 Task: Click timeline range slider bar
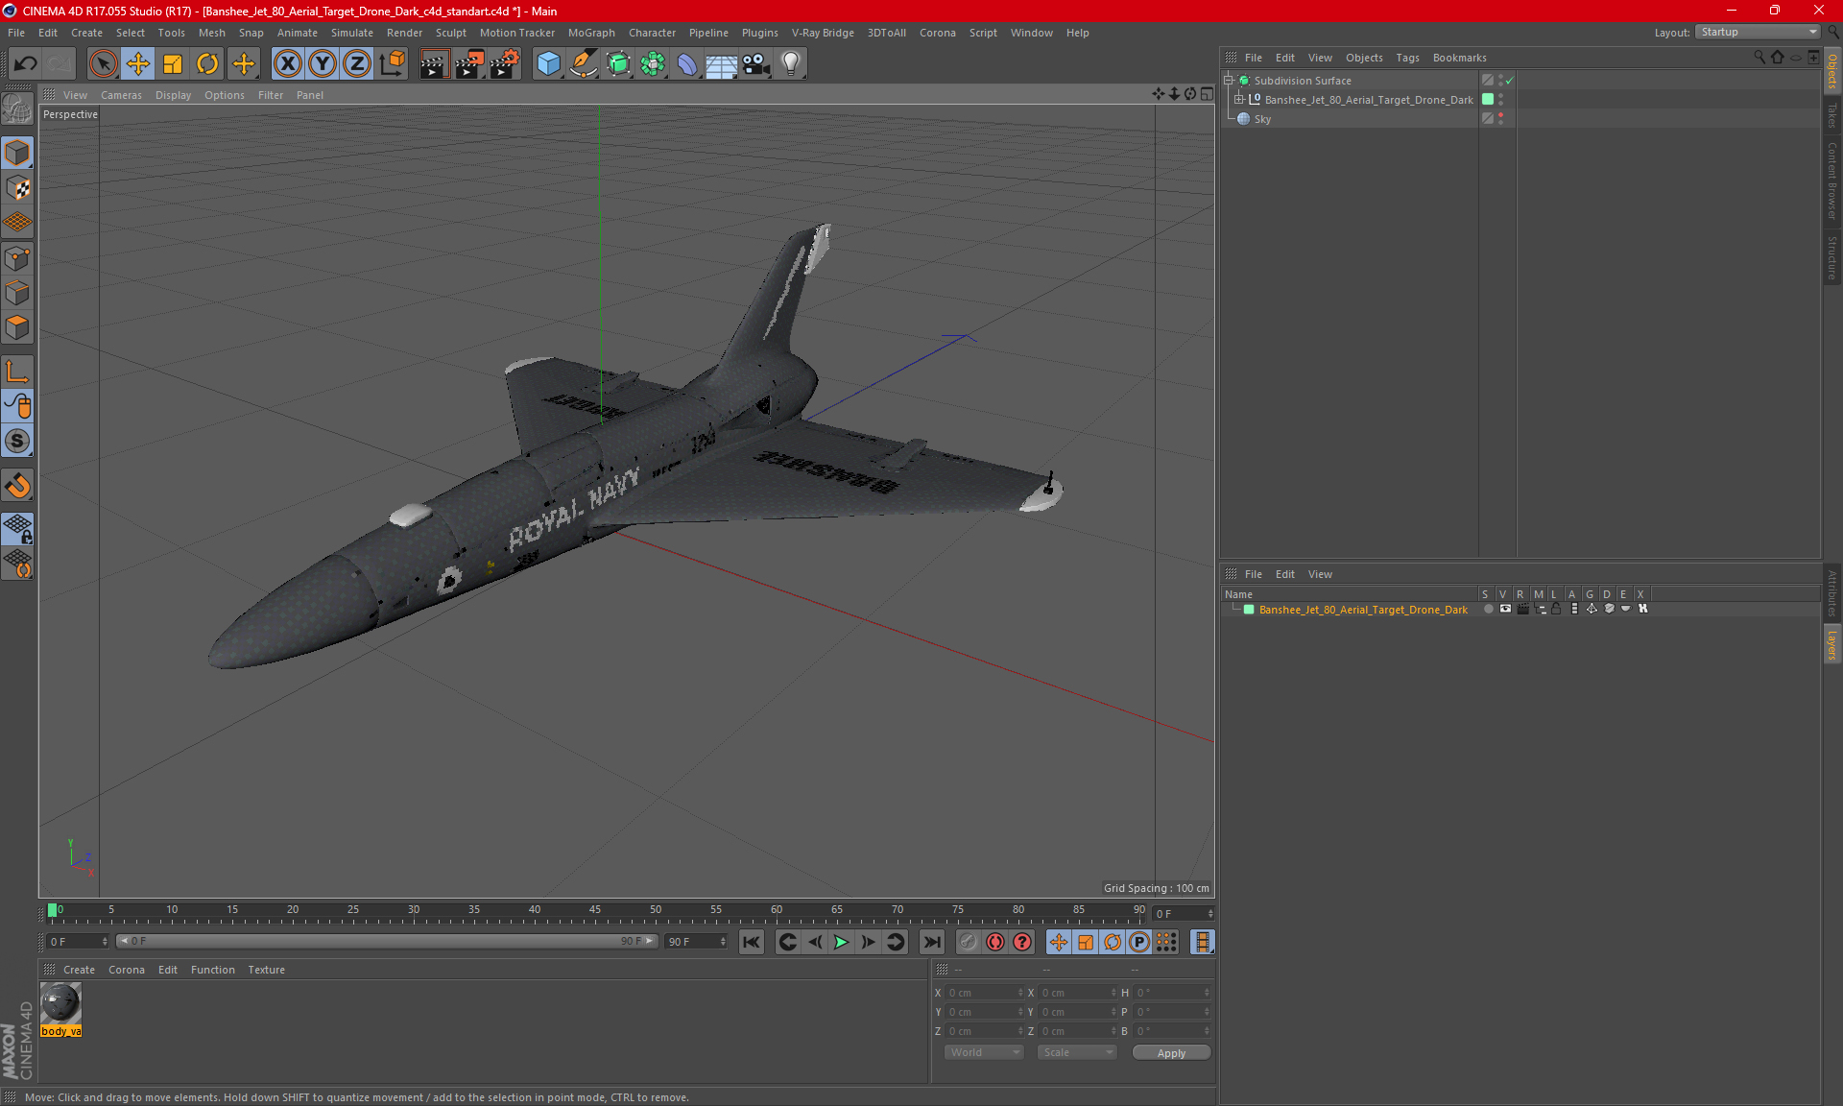[387, 941]
